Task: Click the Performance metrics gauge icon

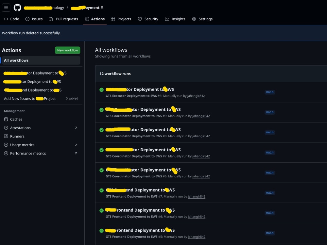Action: (6, 154)
